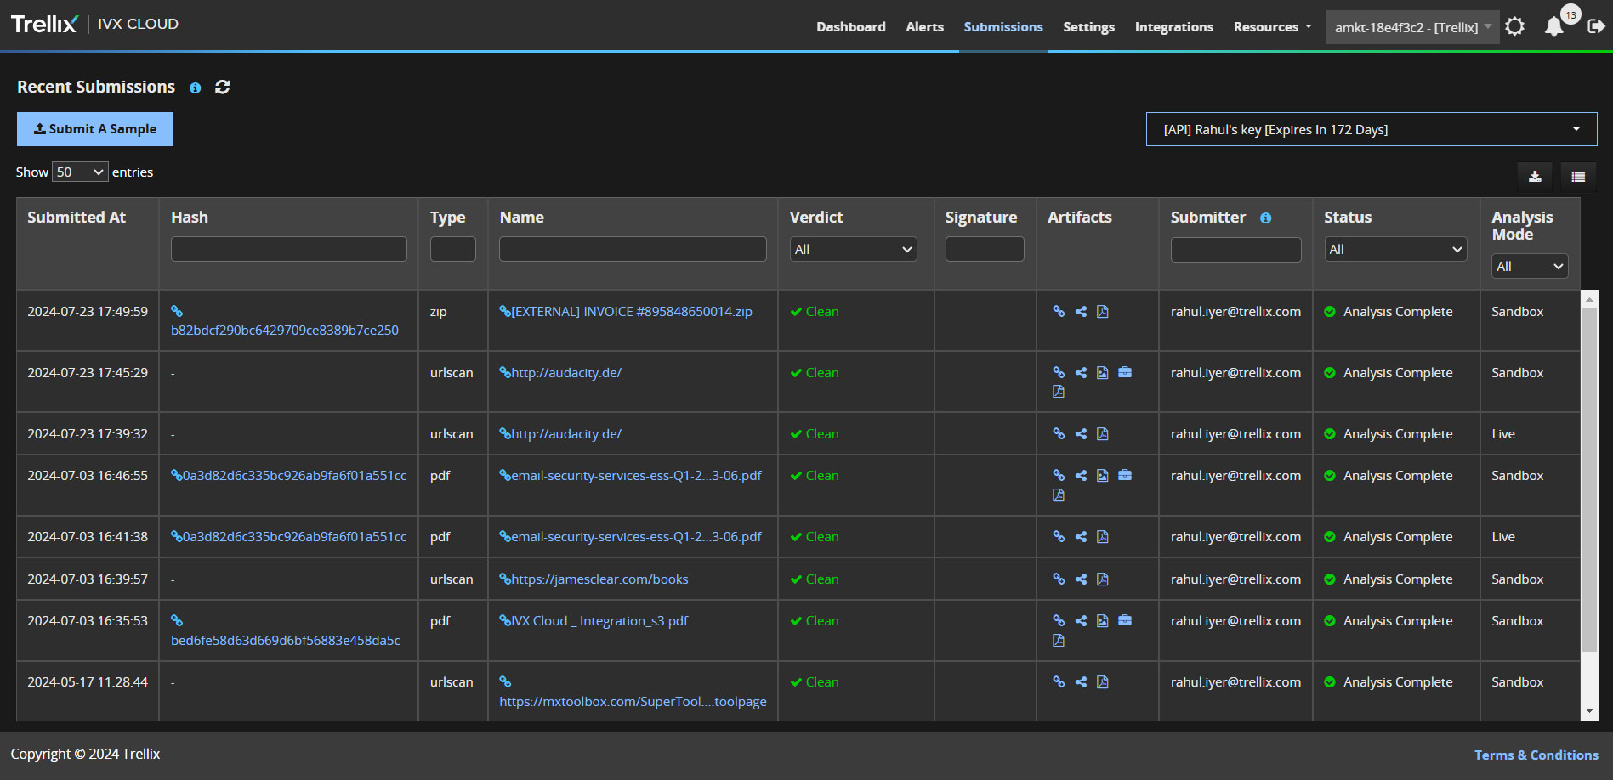Open Terms & Conditions link
This screenshot has height=780, width=1613.
(1536, 755)
